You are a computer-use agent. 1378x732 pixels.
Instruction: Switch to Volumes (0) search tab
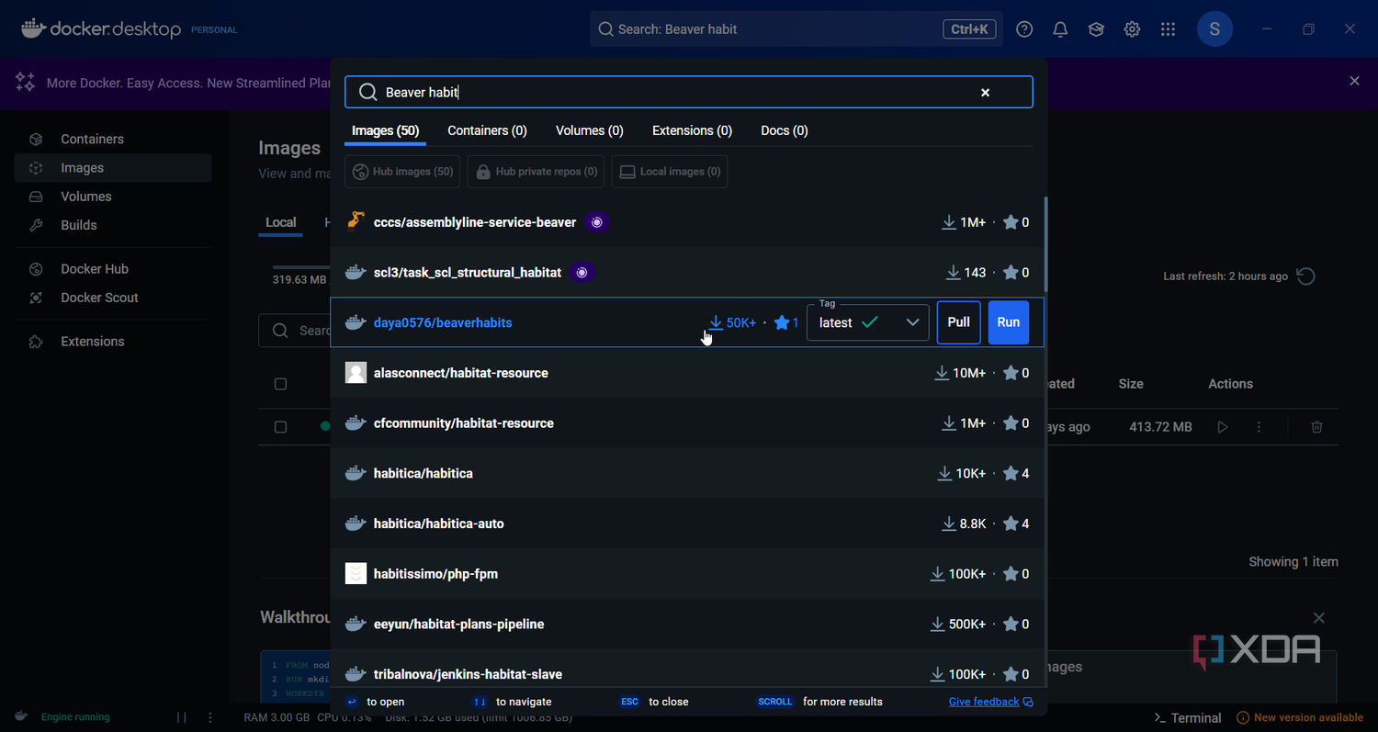(590, 130)
